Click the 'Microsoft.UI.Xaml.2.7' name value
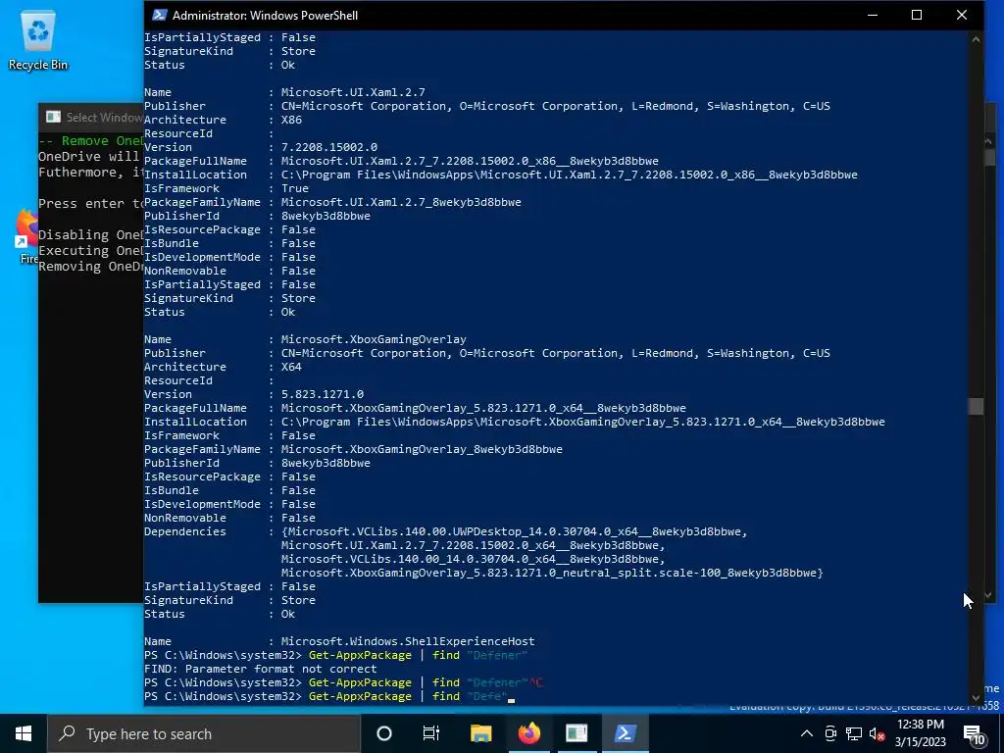Viewport: 1004px width, 753px height. pos(353,92)
